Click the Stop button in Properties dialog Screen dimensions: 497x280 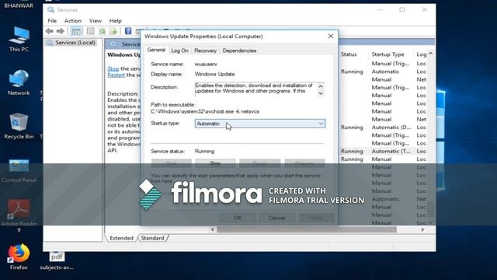[x=215, y=163]
